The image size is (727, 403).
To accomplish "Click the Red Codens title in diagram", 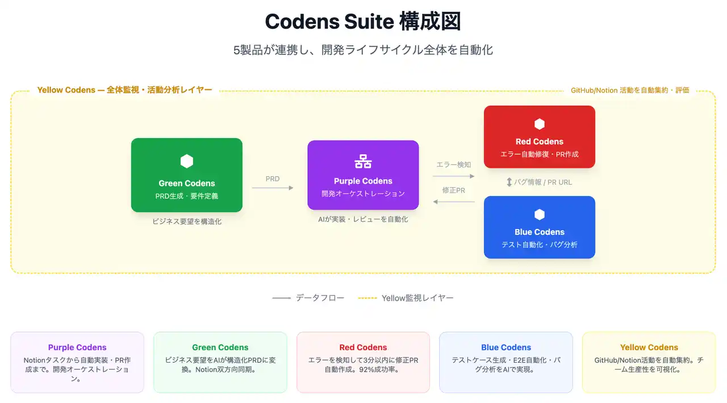I will [539, 142].
